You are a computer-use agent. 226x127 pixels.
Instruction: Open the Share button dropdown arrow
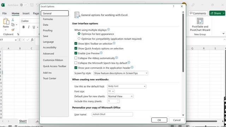tap(224, 13)
